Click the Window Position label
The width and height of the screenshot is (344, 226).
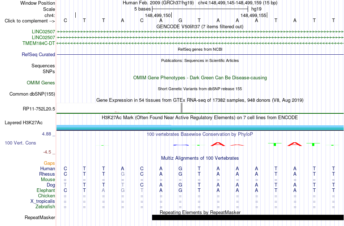(38, 3)
